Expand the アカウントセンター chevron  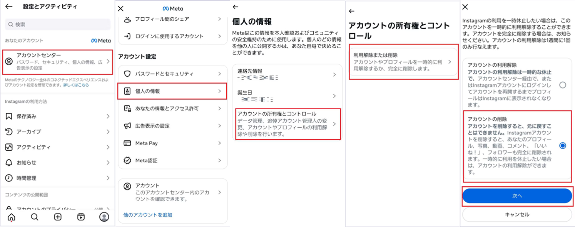pos(108,61)
